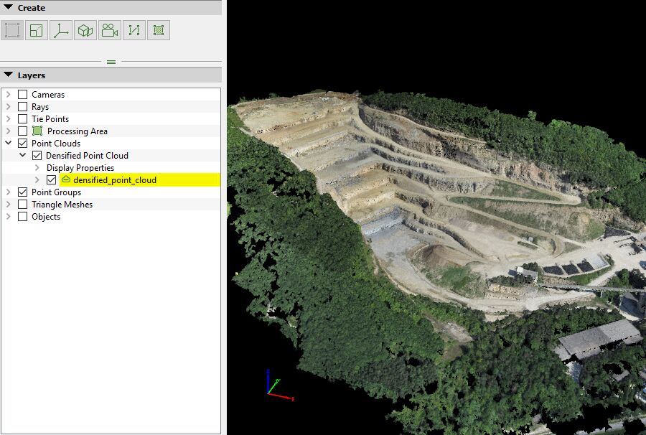Viewport: 646px width, 435px height.
Task: Uncheck the Densified Point Cloud layer
Action: [36, 155]
